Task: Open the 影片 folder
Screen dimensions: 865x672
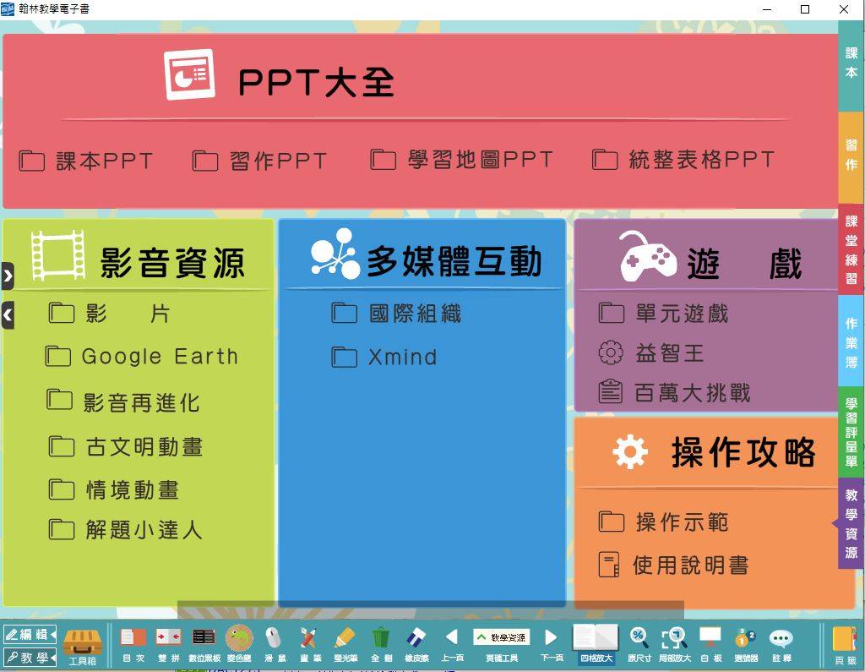Action: [x=109, y=313]
